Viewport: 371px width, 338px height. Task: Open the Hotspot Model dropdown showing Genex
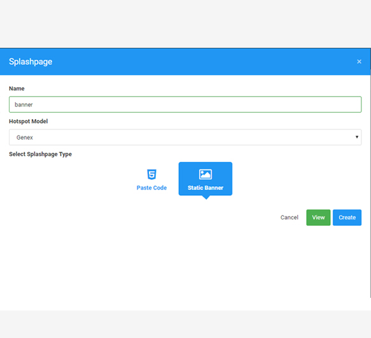[x=185, y=137]
